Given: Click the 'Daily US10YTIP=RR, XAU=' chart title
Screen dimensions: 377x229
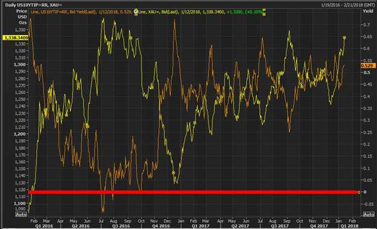Looking at the screenshot, I should point(33,5).
